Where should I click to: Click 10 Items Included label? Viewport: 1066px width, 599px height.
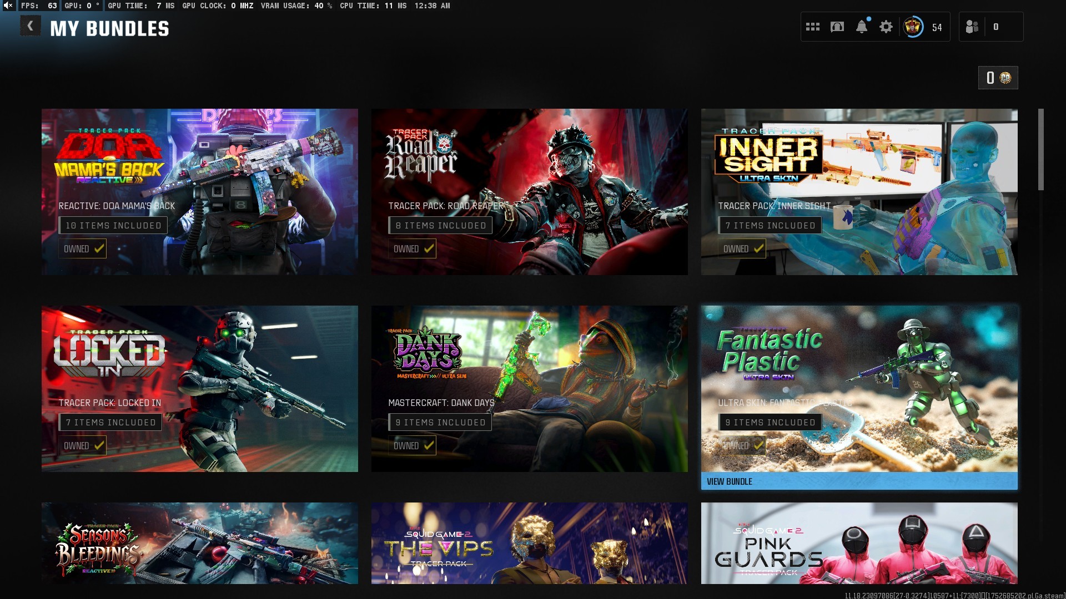tap(113, 225)
